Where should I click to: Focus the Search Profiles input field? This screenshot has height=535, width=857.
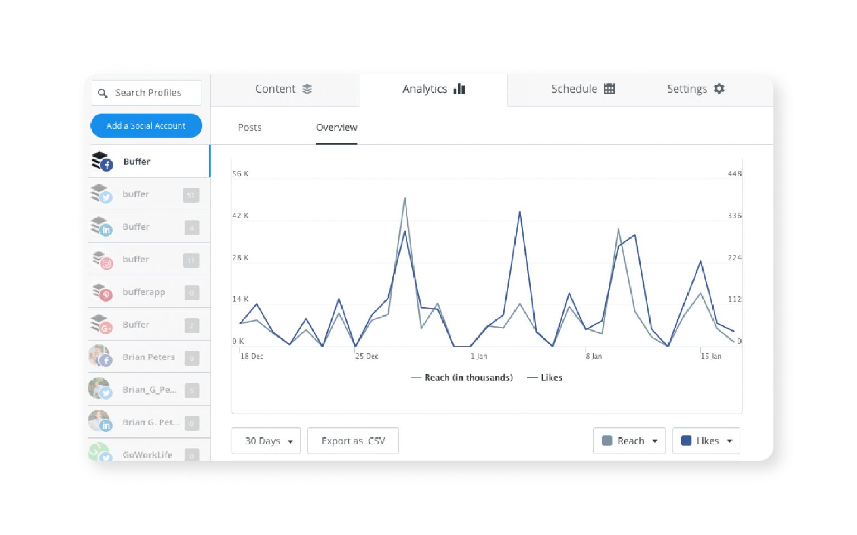(146, 93)
